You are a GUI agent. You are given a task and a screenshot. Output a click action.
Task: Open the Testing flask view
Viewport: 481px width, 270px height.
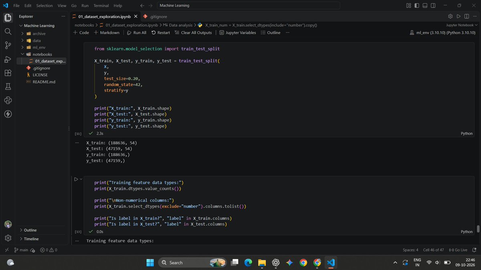[8, 86]
